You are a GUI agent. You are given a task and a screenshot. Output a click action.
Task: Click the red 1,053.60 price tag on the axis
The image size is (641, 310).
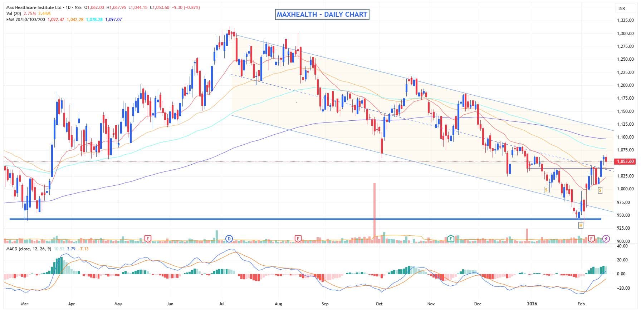[x=626, y=161]
